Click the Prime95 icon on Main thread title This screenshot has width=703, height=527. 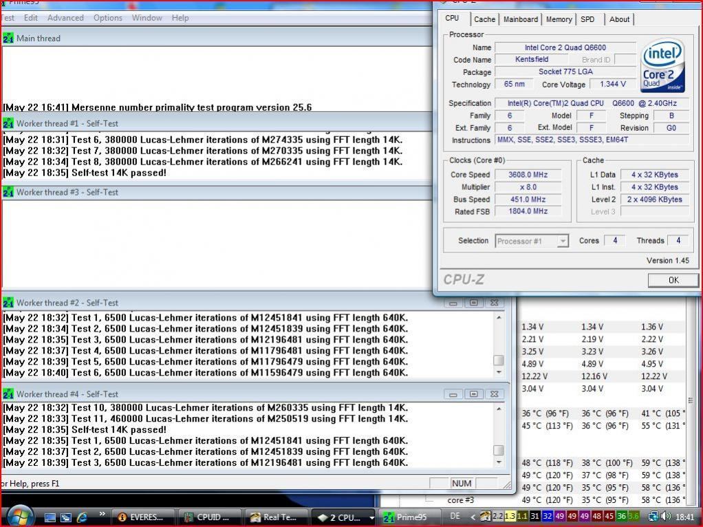click(x=8, y=39)
